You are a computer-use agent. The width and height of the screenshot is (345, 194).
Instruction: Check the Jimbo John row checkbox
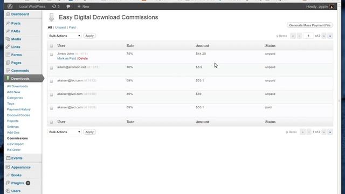pyautogui.click(x=52, y=54)
